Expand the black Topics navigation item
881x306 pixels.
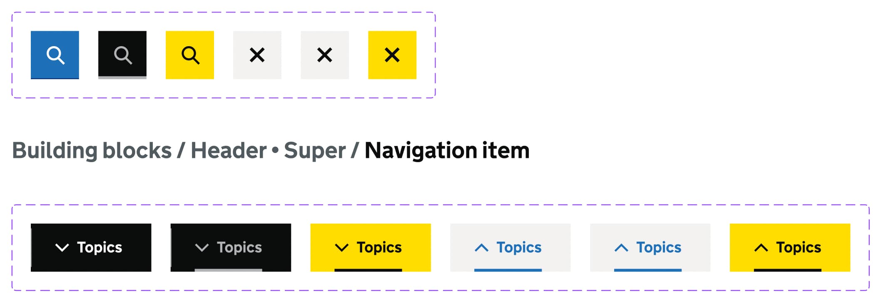tap(91, 247)
